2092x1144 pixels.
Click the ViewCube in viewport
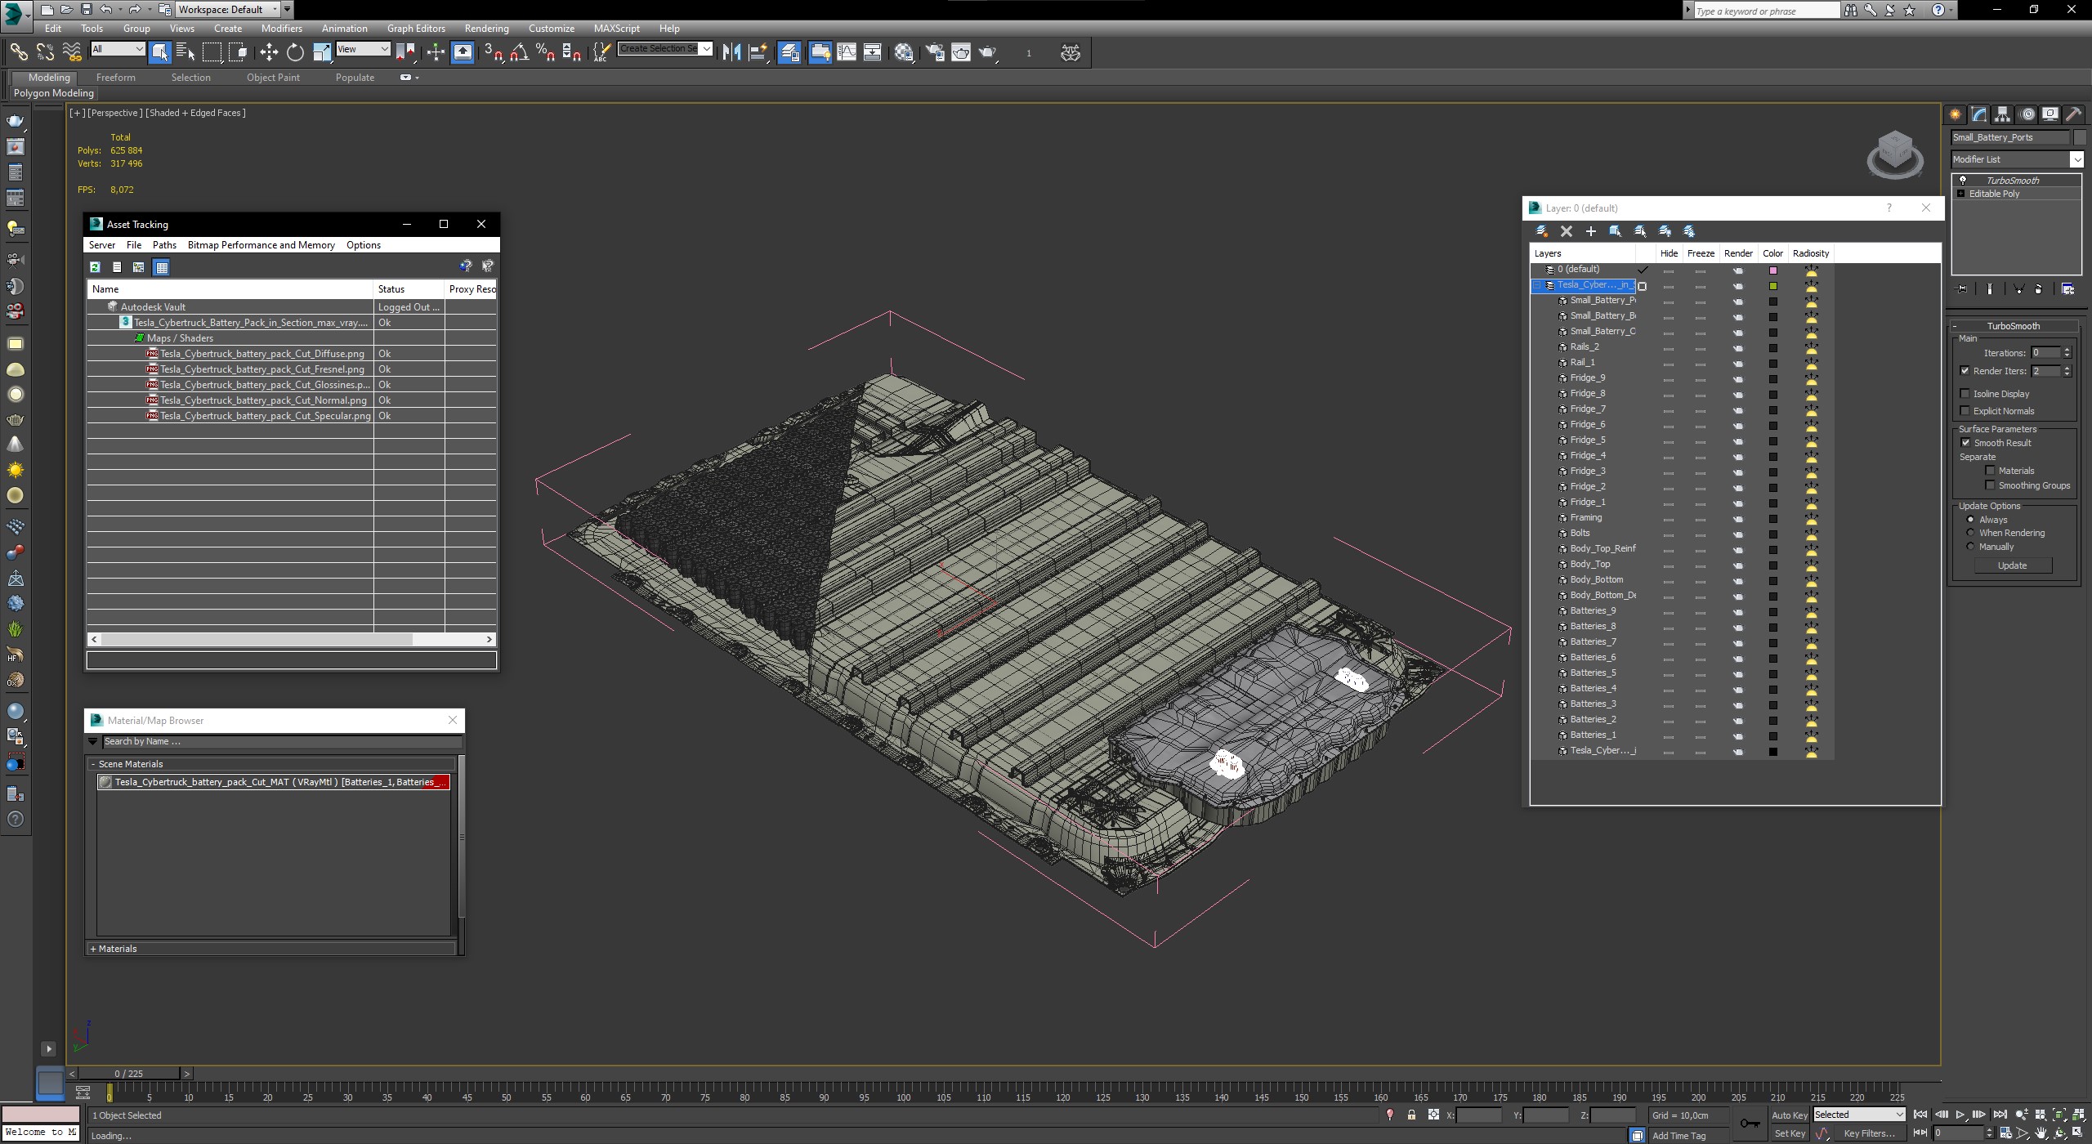pyautogui.click(x=1895, y=154)
